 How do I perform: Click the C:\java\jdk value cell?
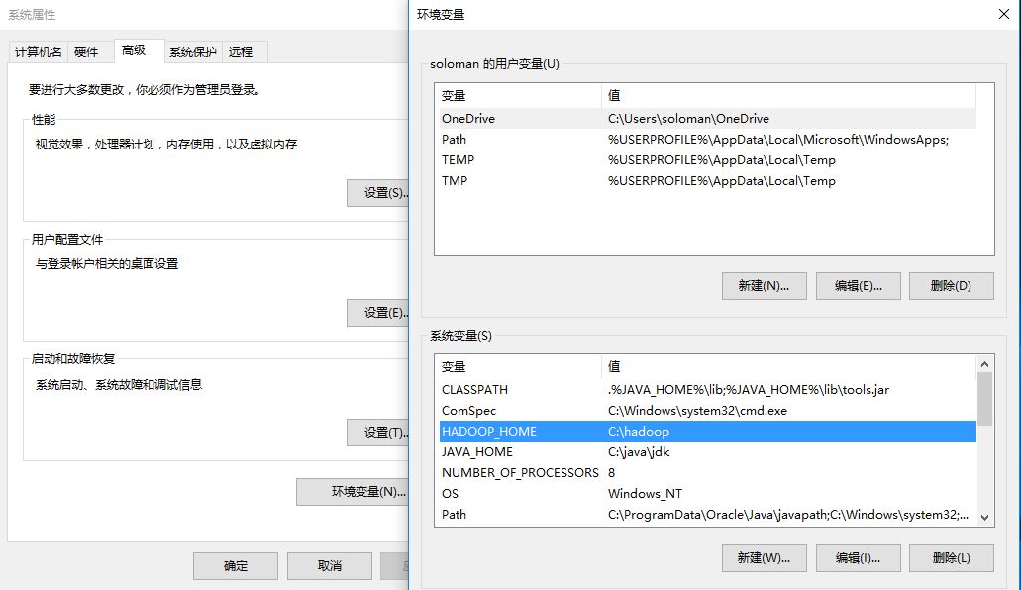click(639, 452)
